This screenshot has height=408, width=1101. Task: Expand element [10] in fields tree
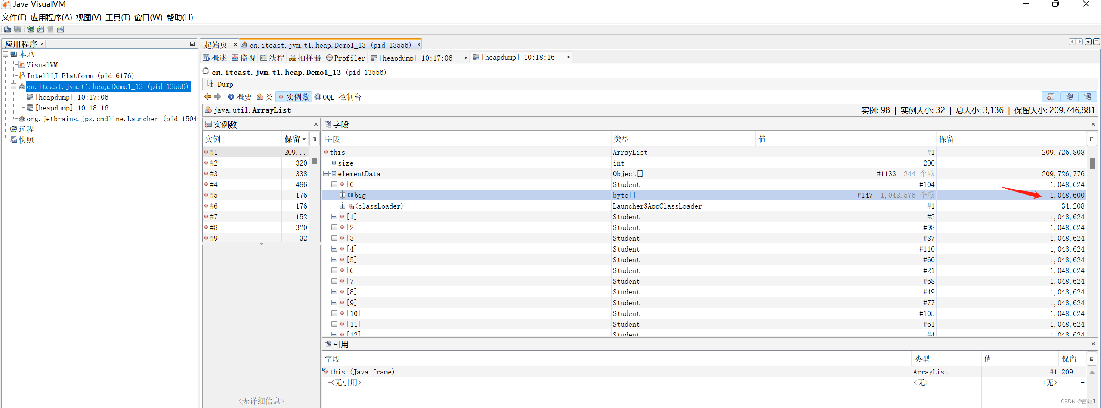[x=334, y=313]
